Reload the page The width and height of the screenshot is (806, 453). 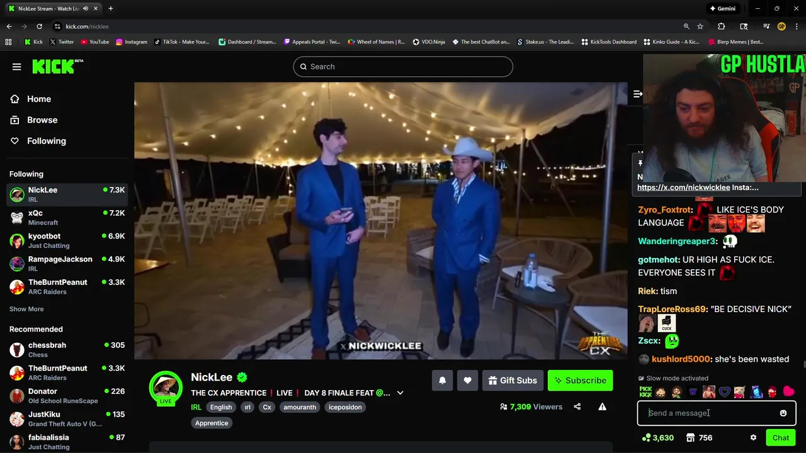pyautogui.click(x=39, y=26)
